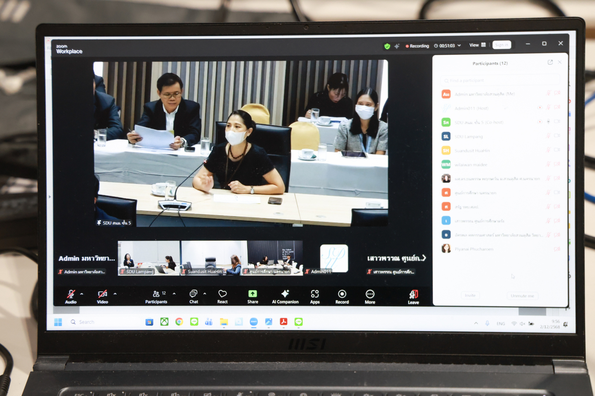Expand the meeting timer dropdown arrow
The image size is (595, 396).
tap(459, 46)
